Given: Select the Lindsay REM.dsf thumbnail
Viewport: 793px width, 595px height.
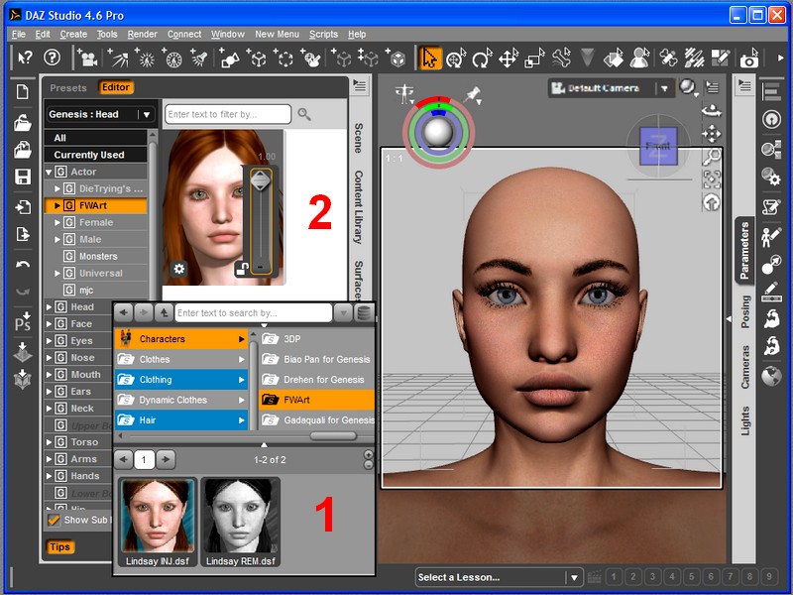Looking at the screenshot, I should [x=240, y=523].
